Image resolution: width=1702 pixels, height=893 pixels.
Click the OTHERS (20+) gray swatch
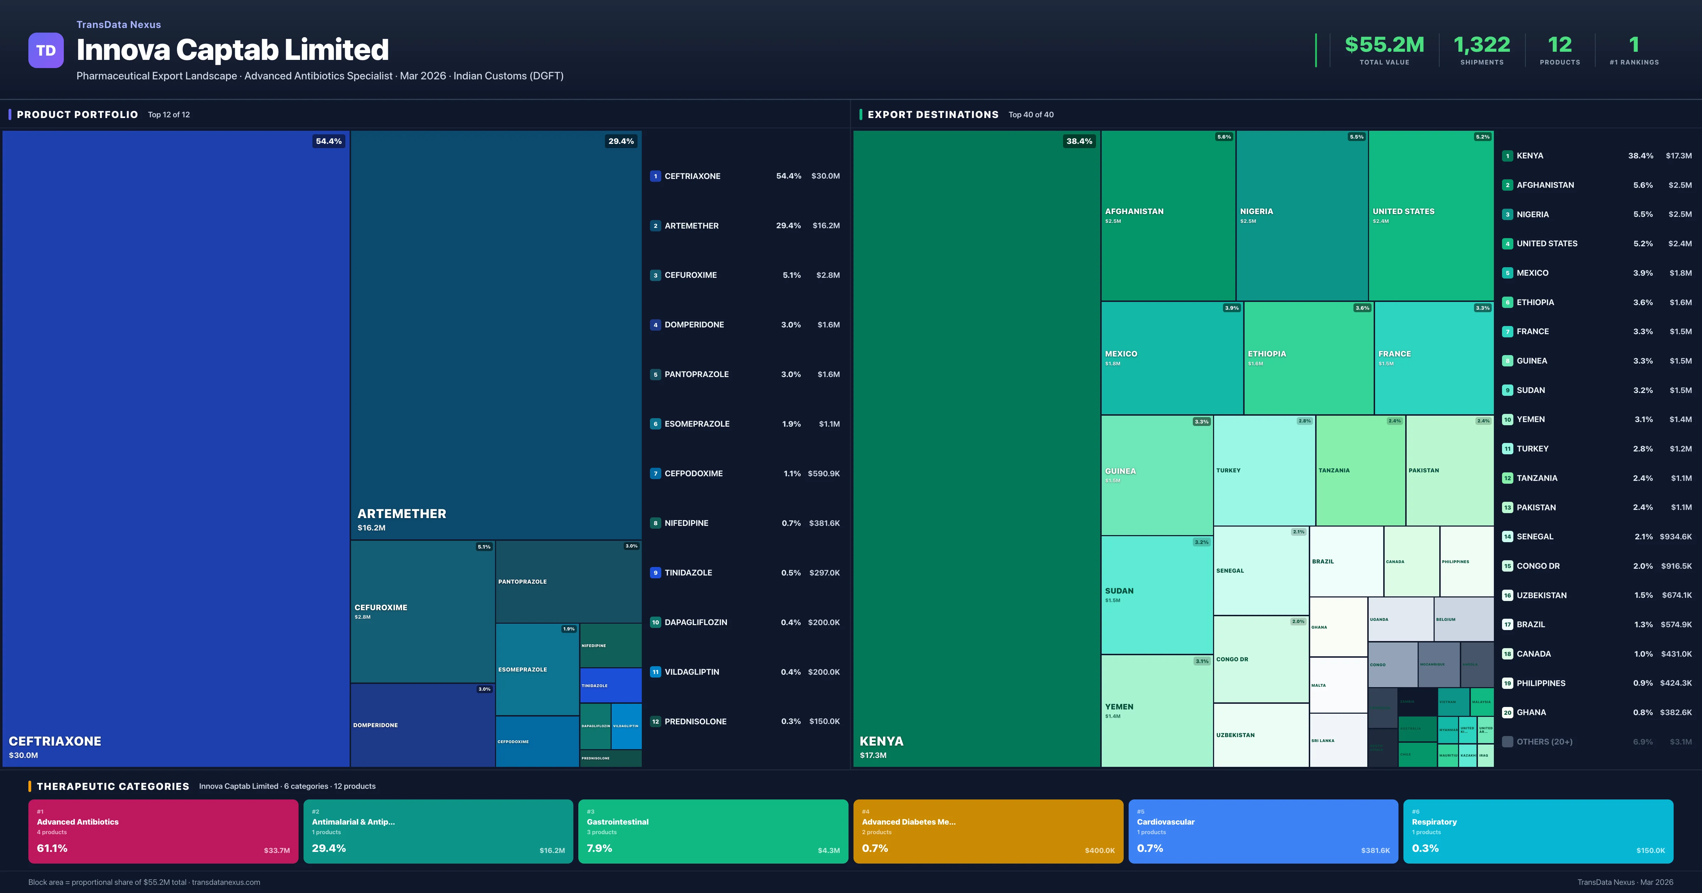[1507, 741]
